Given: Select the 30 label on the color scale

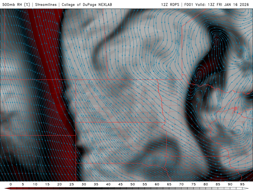Looking at the screenshot, I should [x=84, y=184].
